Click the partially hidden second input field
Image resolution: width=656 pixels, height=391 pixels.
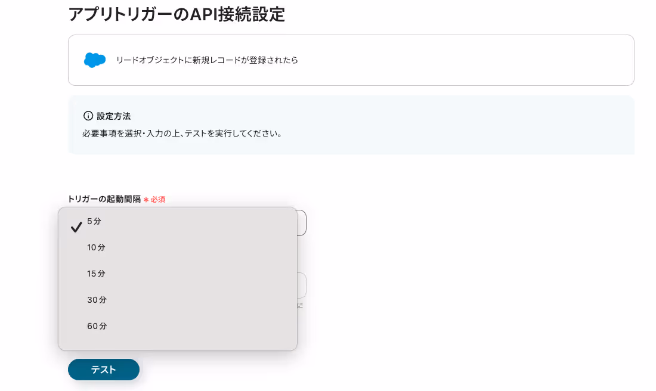pyautogui.click(x=302, y=285)
